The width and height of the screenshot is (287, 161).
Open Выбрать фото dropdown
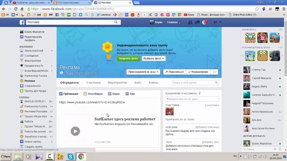point(153,59)
